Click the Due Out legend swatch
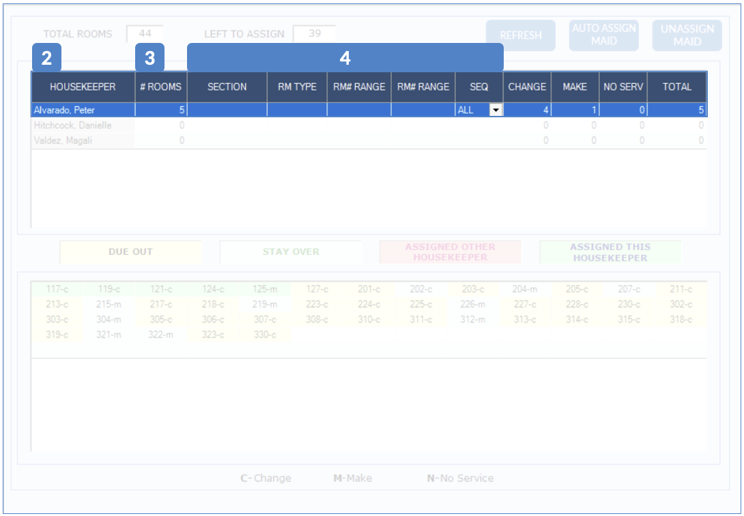Viewport: 744px width, 516px height. point(130,252)
